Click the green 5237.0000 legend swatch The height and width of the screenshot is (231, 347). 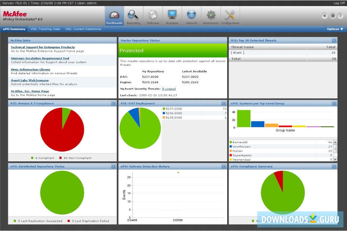pyautogui.click(x=164, y=109)
